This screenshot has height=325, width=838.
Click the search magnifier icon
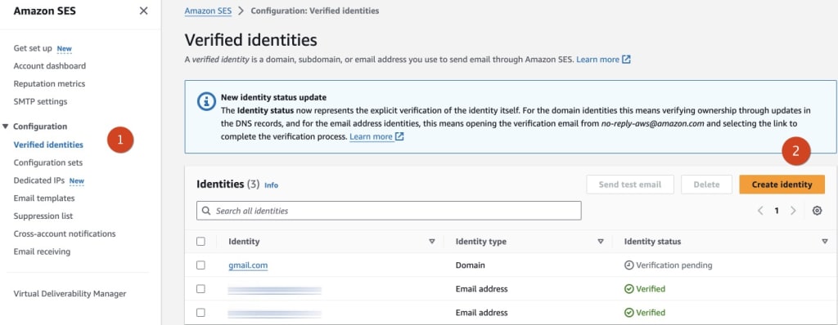pos(206,211)
